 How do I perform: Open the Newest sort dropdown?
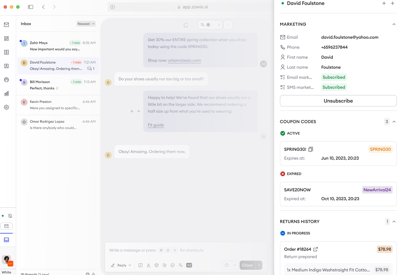coord(86,24)
